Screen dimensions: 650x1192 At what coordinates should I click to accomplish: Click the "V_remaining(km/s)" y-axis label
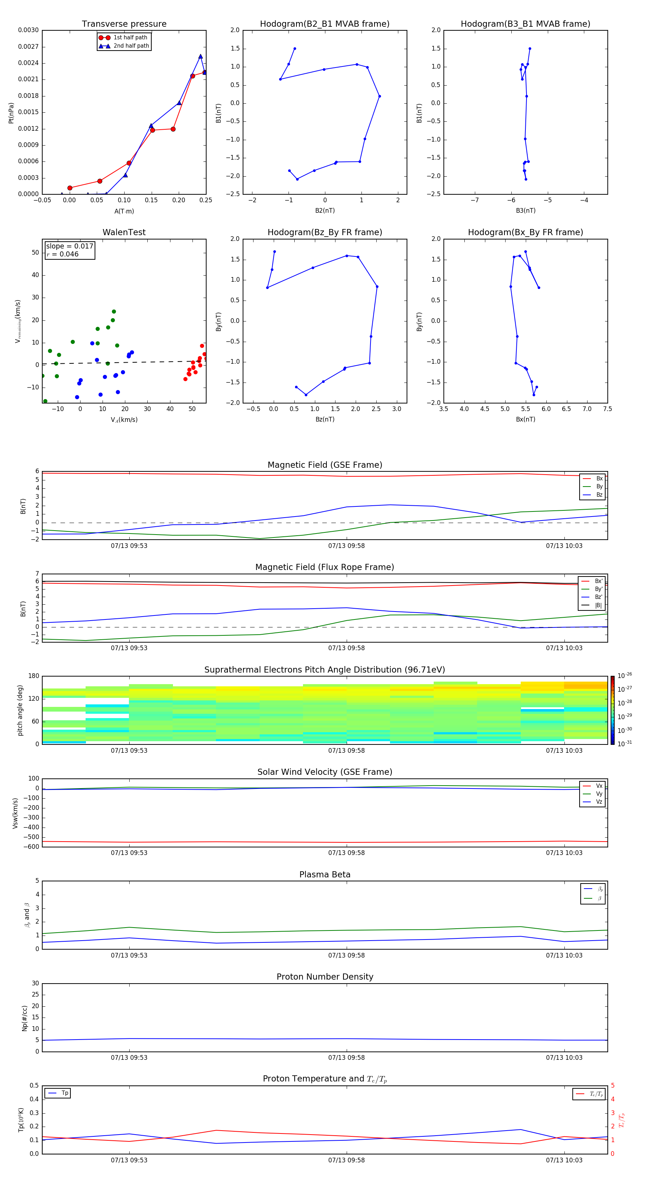[18, 321]
